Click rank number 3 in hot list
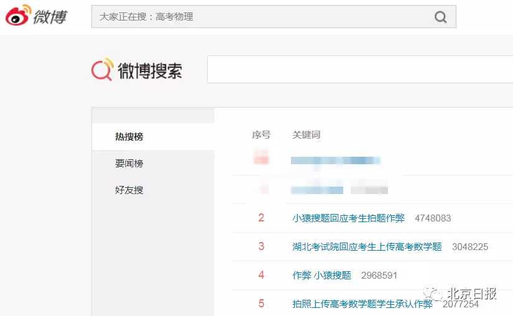Viewport: 513px width, 316px height. pyautogui.click(x=261, y=247)
